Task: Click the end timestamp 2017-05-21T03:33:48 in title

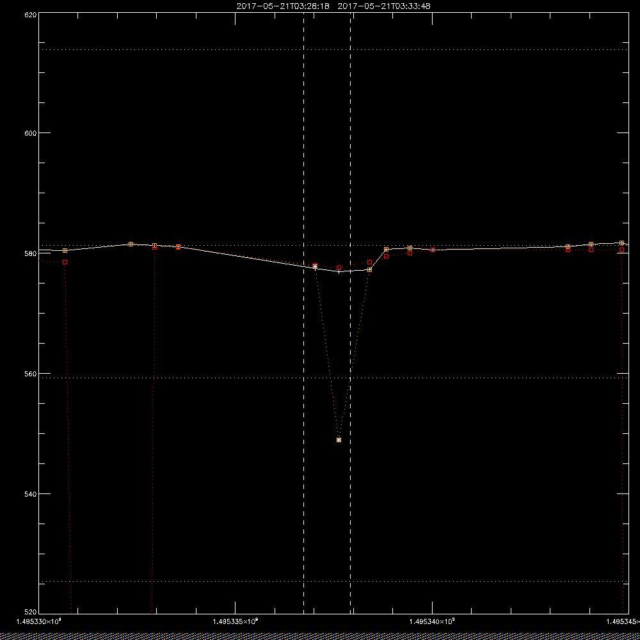Action: pos(384,6)
